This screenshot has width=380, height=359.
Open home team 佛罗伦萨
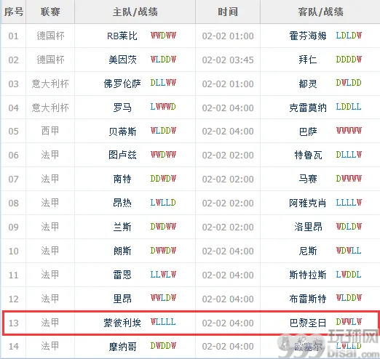click(122, 84)
